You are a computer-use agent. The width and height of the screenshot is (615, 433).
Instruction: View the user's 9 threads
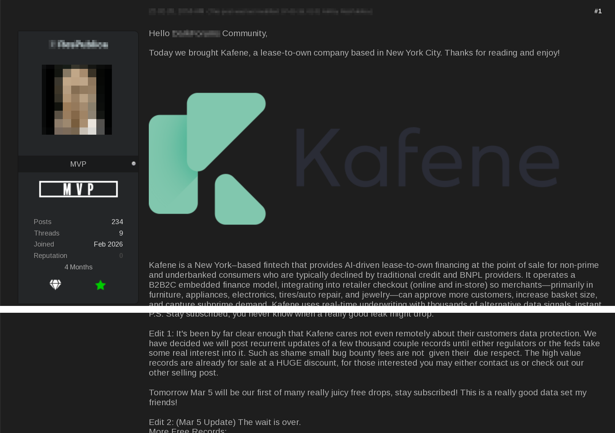coord(121,233)
